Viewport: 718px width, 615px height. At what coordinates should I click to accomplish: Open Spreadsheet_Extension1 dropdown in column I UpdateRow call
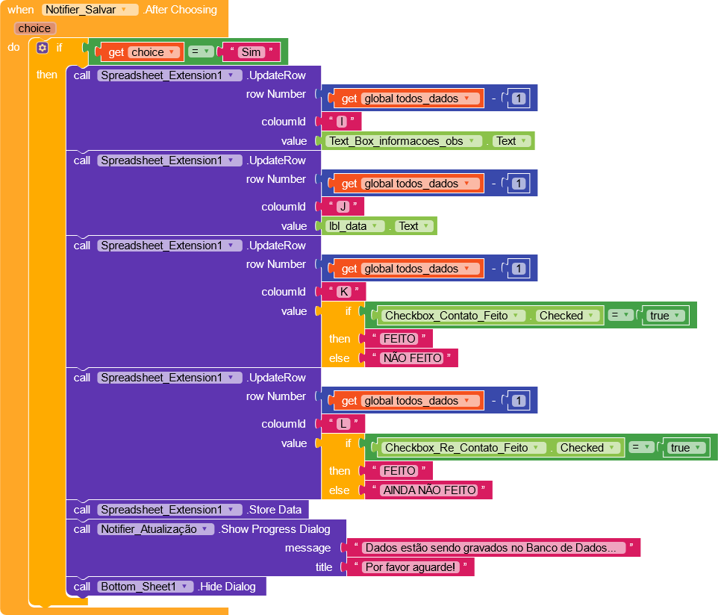[x=169, y=75]
